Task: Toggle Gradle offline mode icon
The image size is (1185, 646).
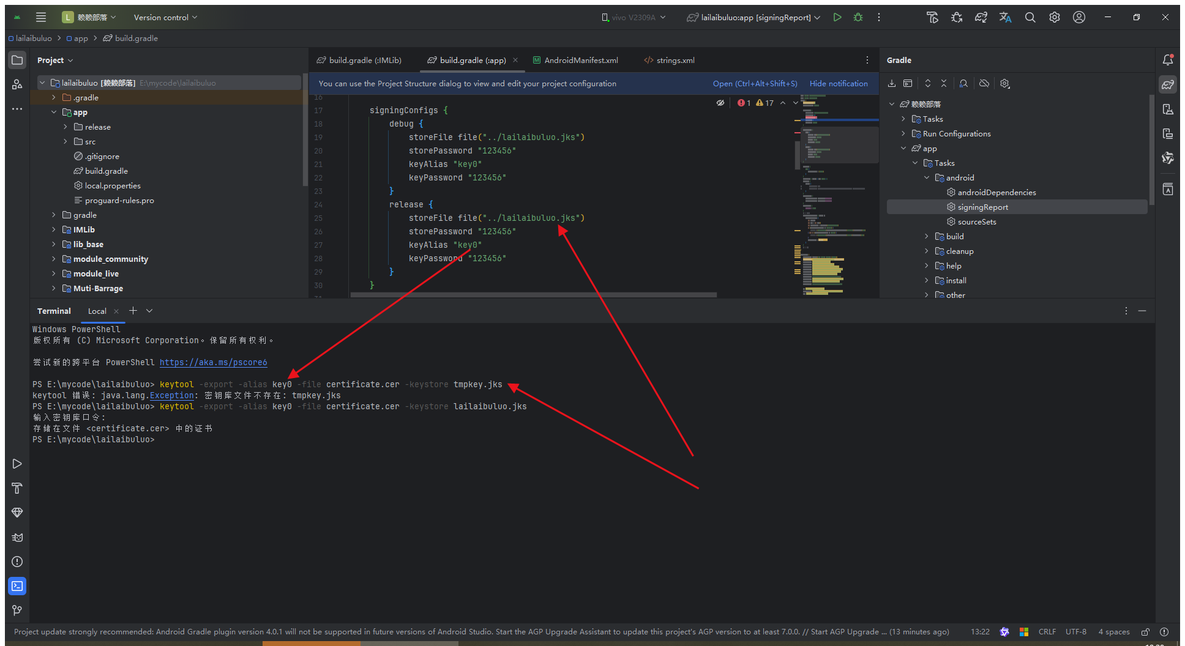Action: tap(984, 83)
